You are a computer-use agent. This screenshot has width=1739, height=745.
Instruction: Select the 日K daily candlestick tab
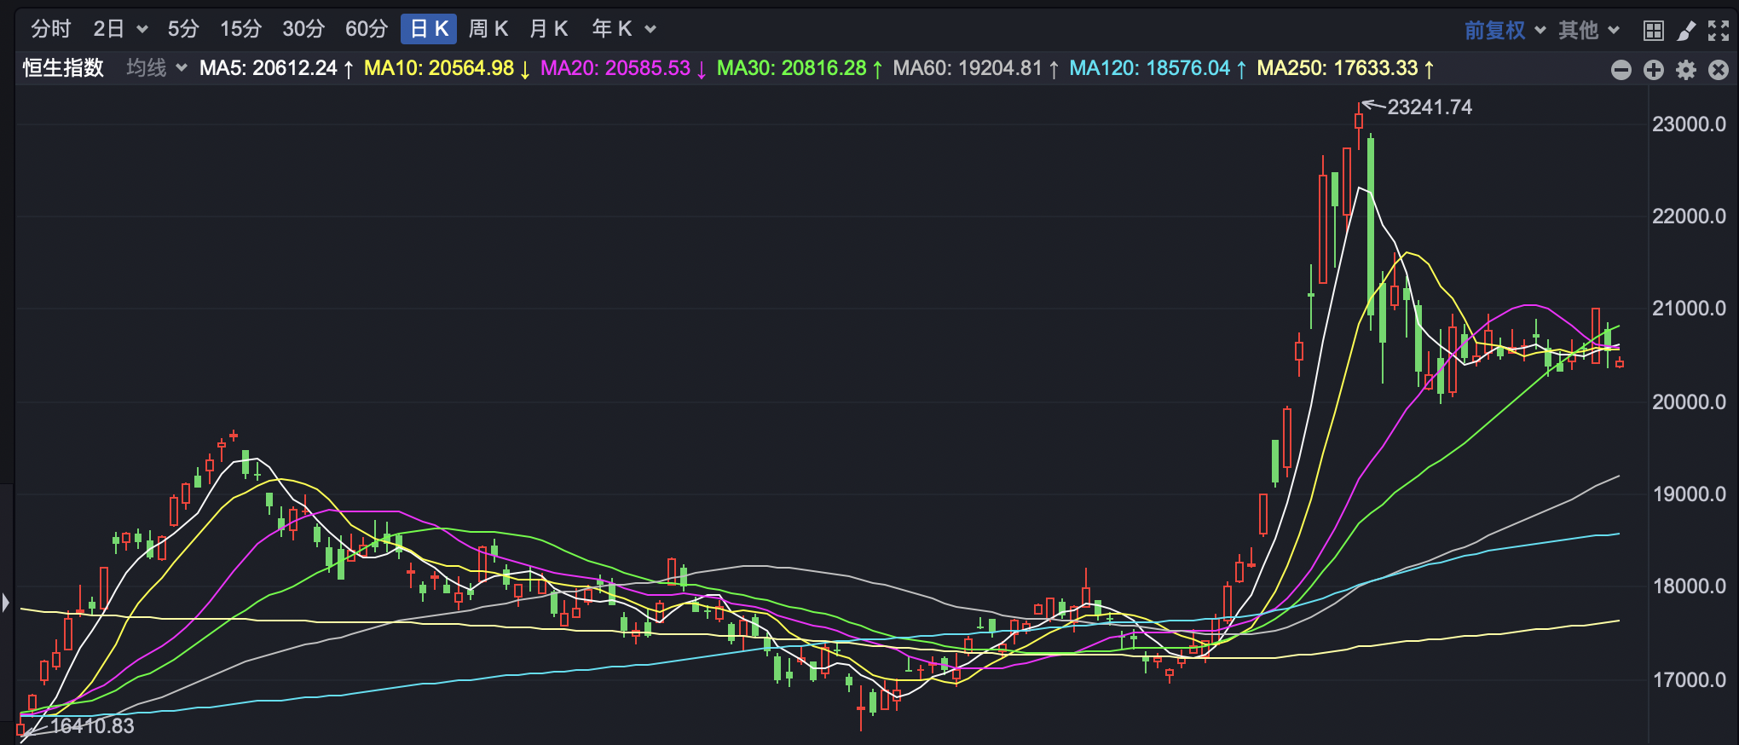pos(429,29)
